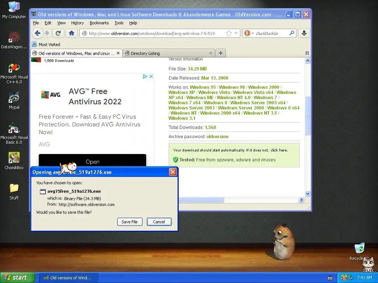Open the History menu
Viewport: 378px width, 283px height.
click(x=78, y=23)
